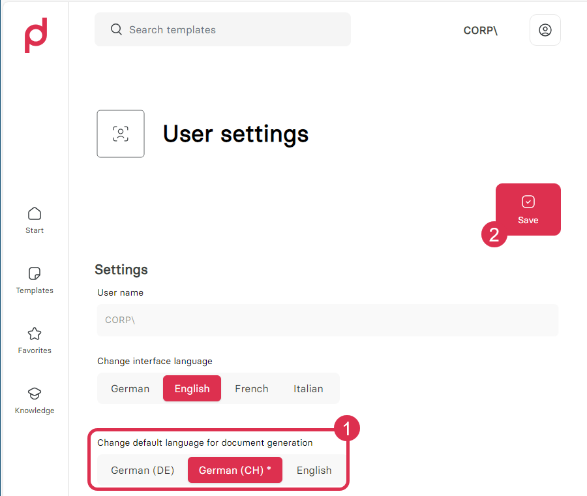
Task: Set interface language to French
Action: tap(252, 388)
